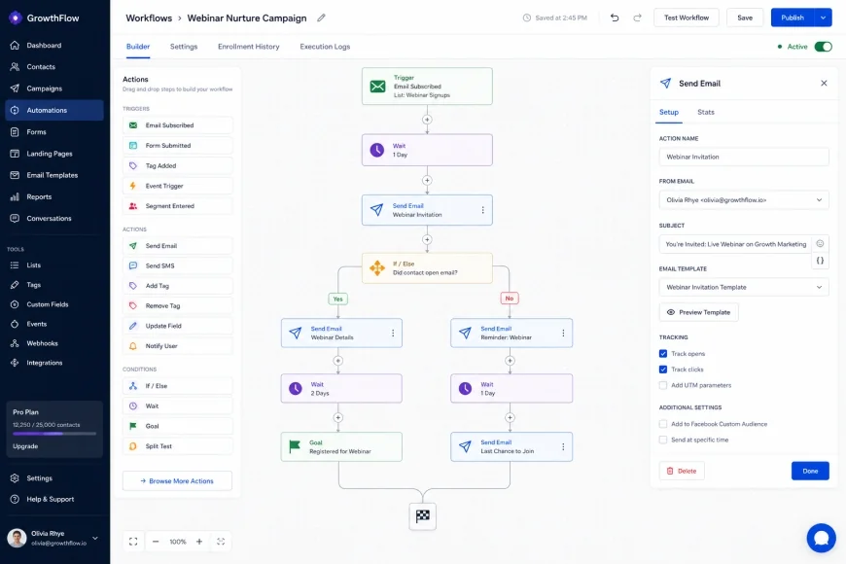The height and width of the screenshot is (564, 846).
Task: Pick the Split Test condition
Action: point(178,446)
